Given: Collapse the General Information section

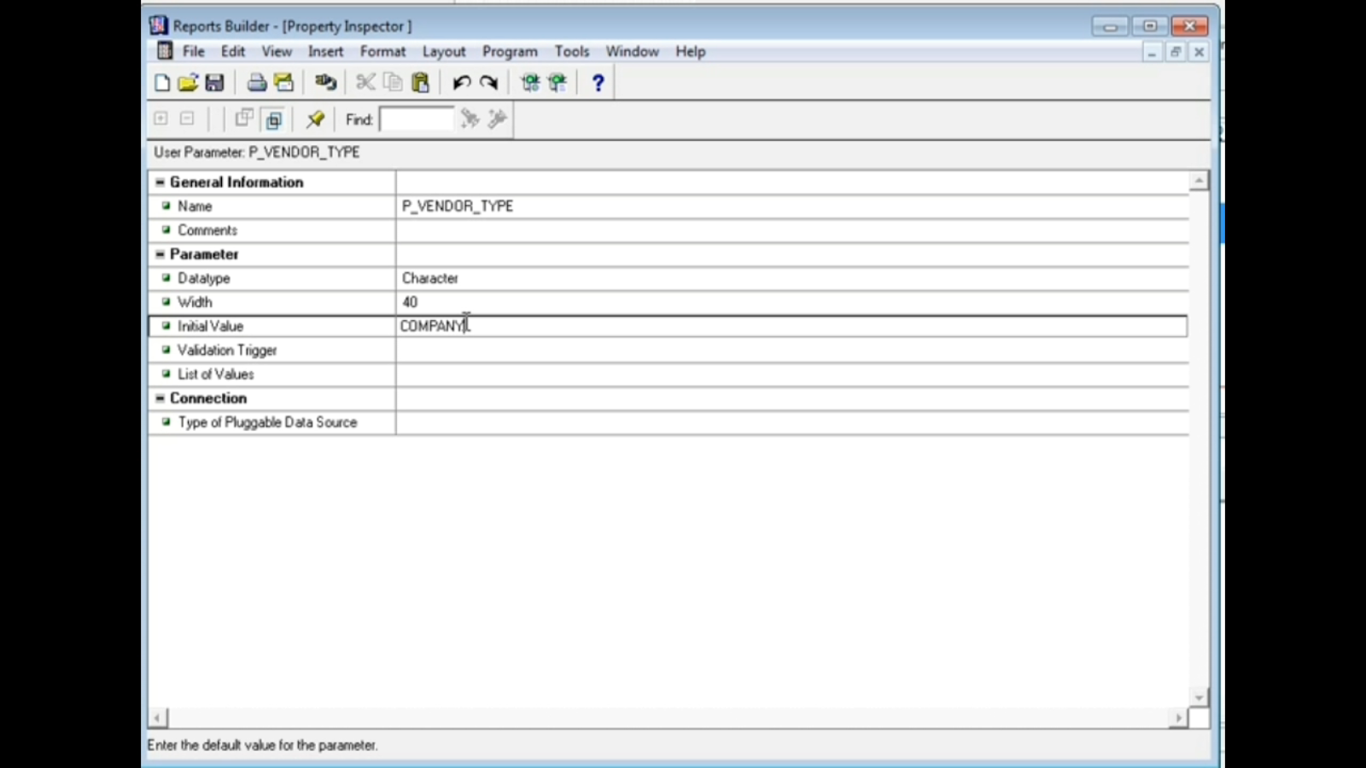Looking at the screenshot, I should tap(160, 182).
